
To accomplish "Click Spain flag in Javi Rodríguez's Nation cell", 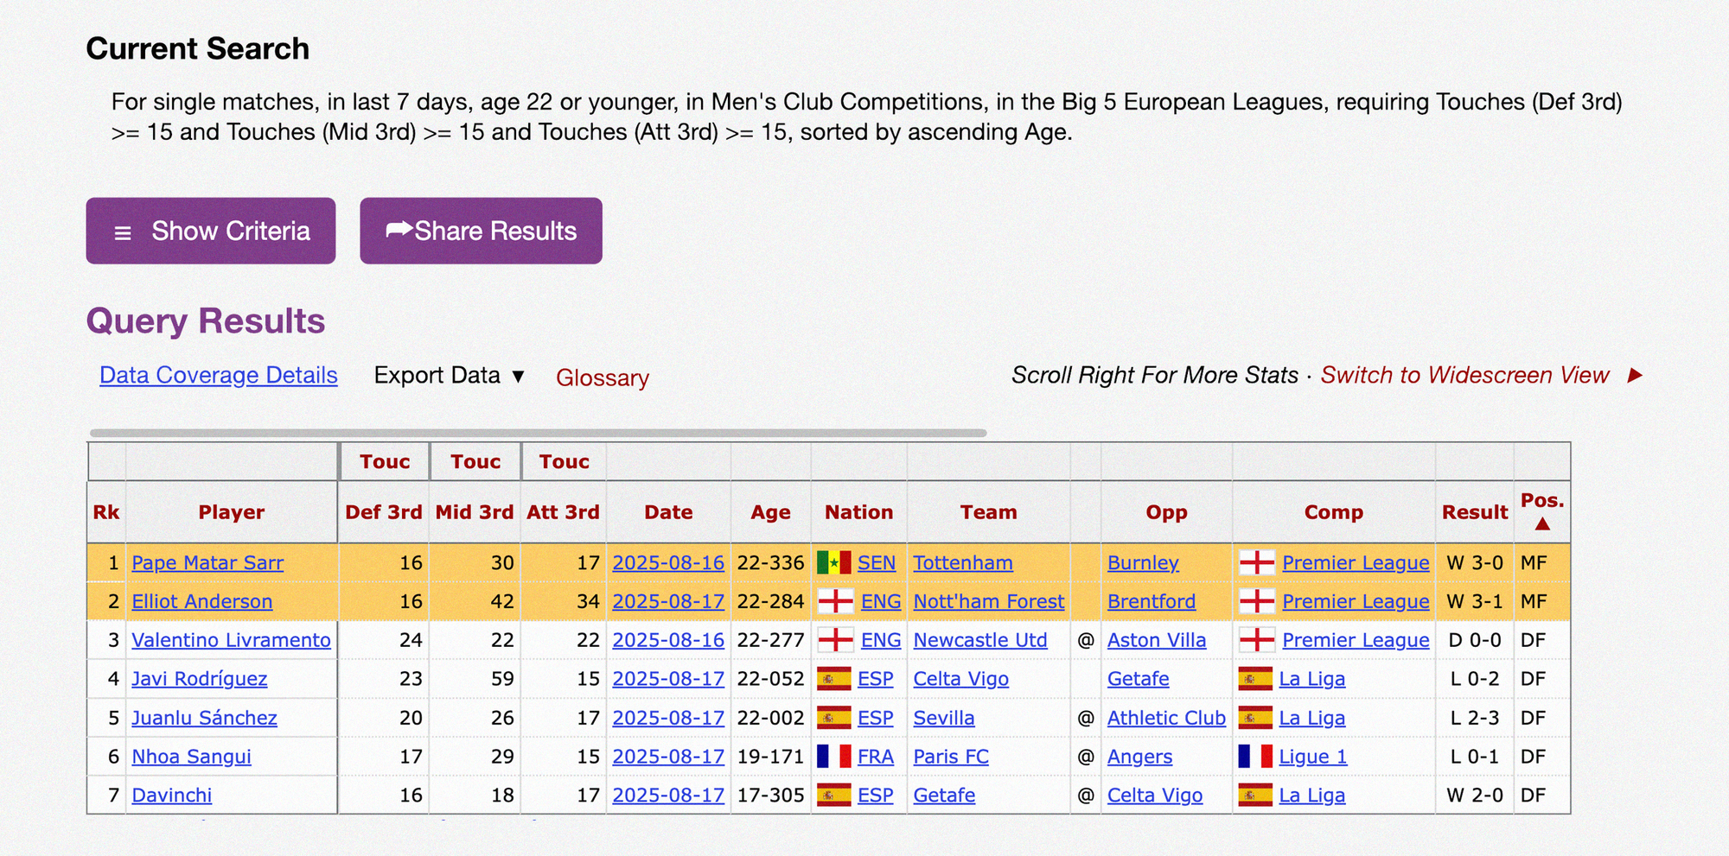I will click(833, 680).
